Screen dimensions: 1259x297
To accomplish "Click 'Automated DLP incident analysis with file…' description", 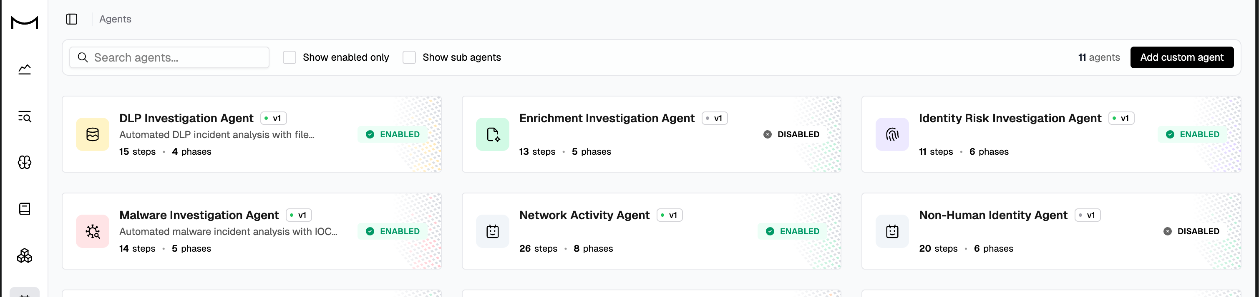I will [x=217, y=135].
